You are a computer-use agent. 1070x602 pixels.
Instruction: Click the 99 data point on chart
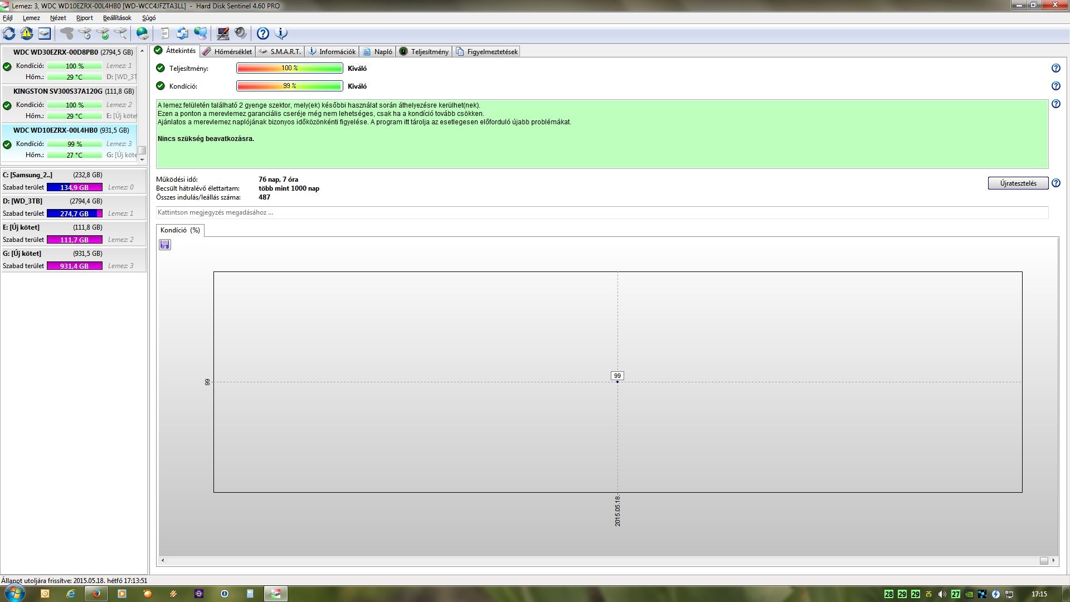pyautogui.click(x=617, y=382)
